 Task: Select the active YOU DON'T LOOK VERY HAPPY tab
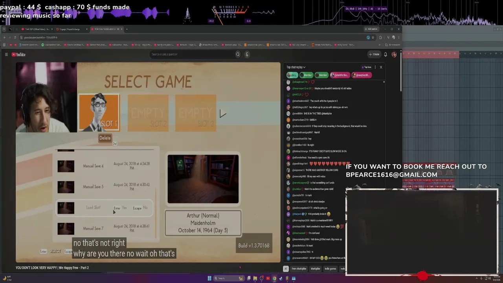(107, 29)
